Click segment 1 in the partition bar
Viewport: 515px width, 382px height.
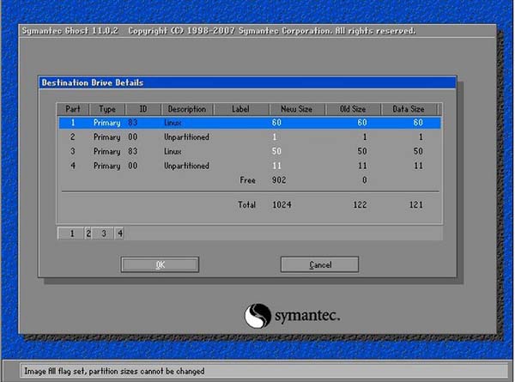tap(71, 233)
